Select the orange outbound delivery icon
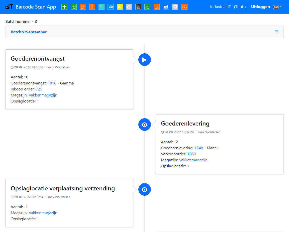289x232 pixels. click(x=83, y=7)
